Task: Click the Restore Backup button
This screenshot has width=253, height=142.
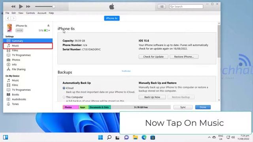Action: coord(181,97)
